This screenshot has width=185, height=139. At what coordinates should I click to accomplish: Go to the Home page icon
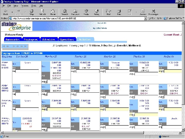coord(53,12)
